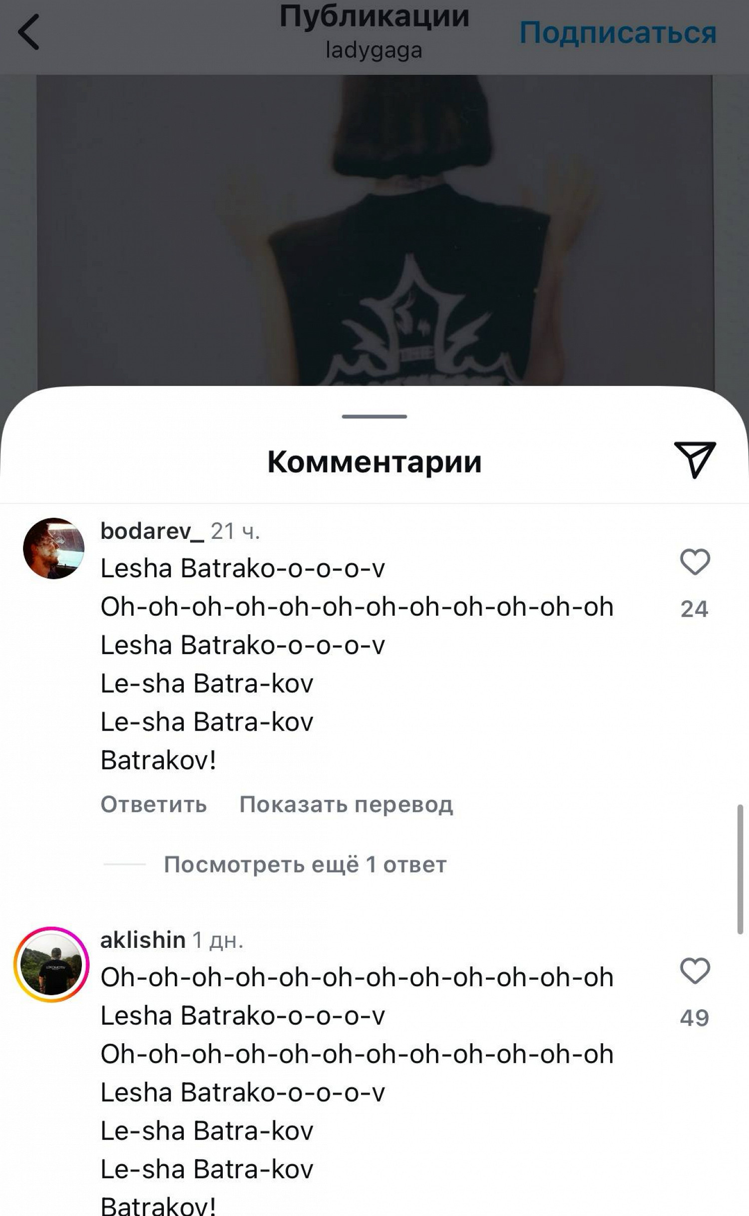Tap the ladygaga account name in header

pos(374,50)
